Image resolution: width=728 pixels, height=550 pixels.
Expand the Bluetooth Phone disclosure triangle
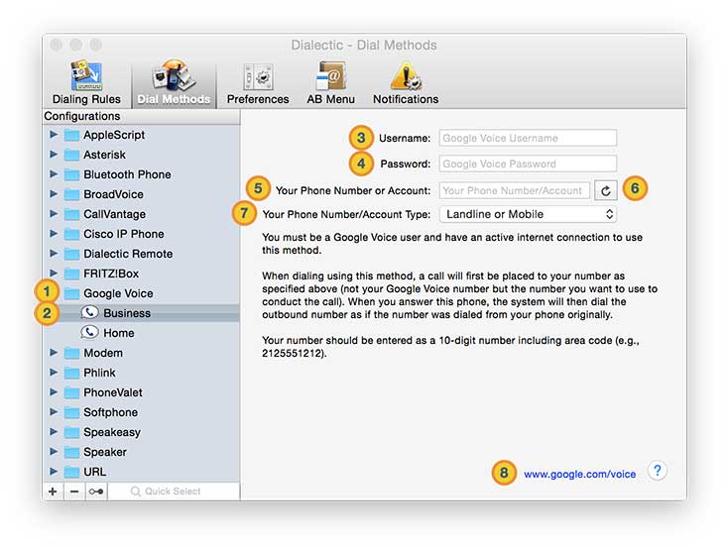pyautogui.click(x=54, y=173)
